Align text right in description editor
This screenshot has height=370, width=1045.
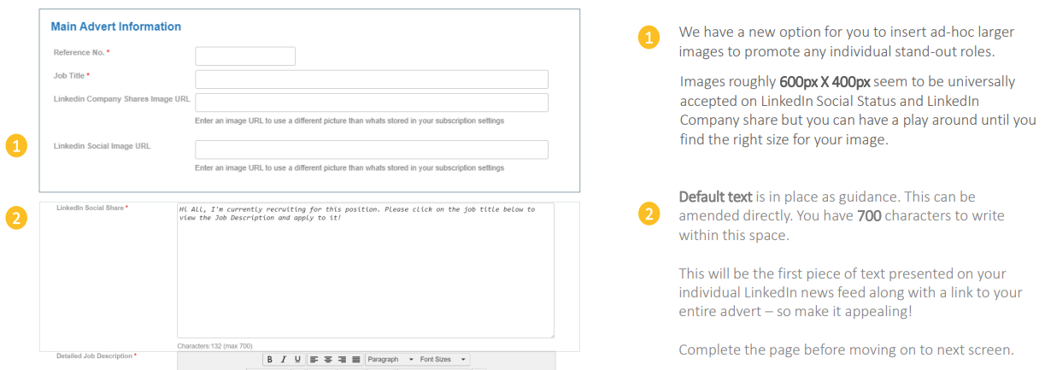(342, 360)
